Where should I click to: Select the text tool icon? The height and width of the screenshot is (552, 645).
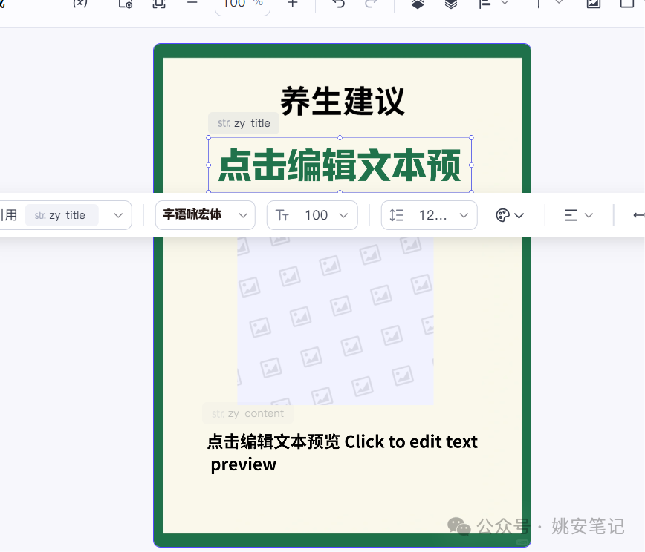(x=539, y=3)
